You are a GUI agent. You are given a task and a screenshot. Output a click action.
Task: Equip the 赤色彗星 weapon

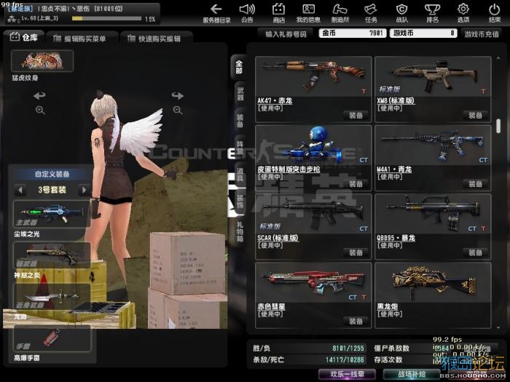pos(356,322)
